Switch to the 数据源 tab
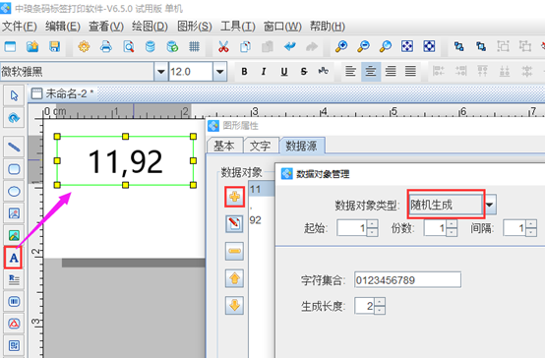This screenshot has height=358, width=545. click(302, 146)
